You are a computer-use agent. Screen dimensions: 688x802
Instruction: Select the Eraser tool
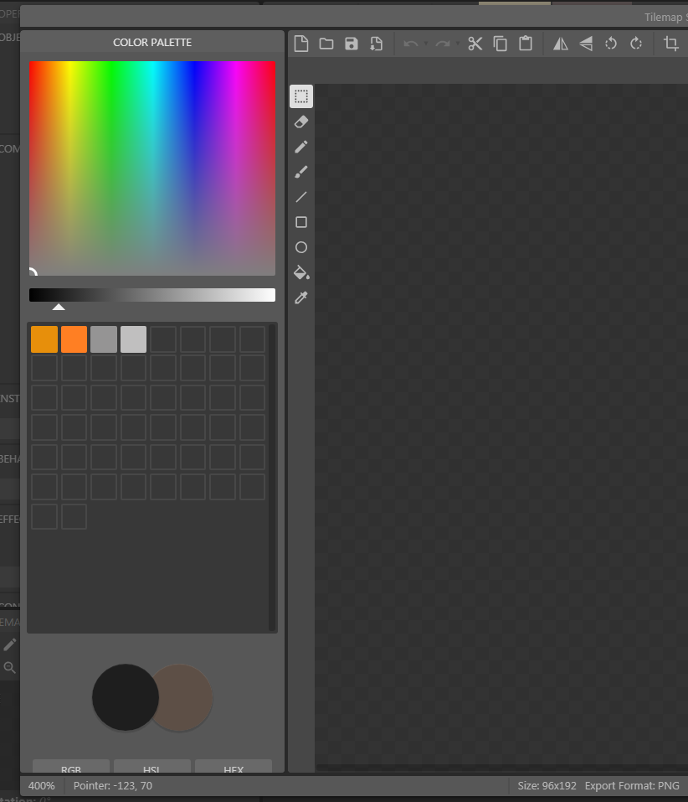click(x=301, y=122)
